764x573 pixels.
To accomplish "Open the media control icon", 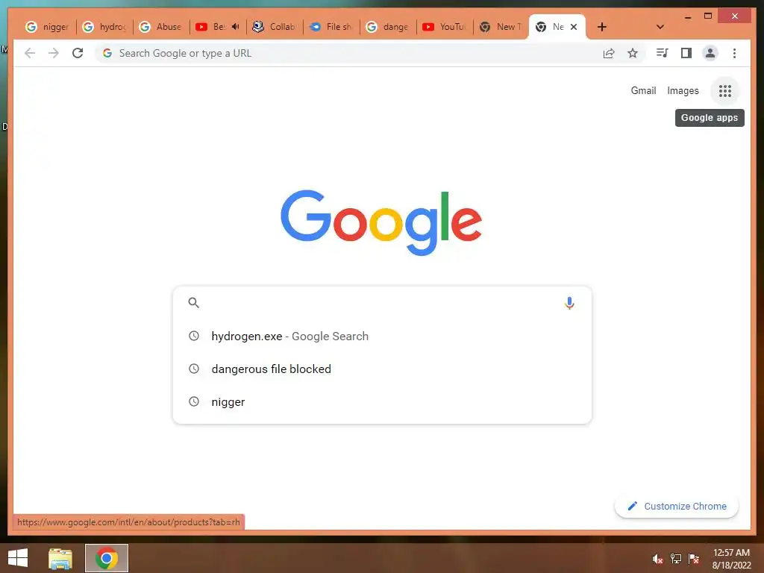I will click(x=662, y=53).
